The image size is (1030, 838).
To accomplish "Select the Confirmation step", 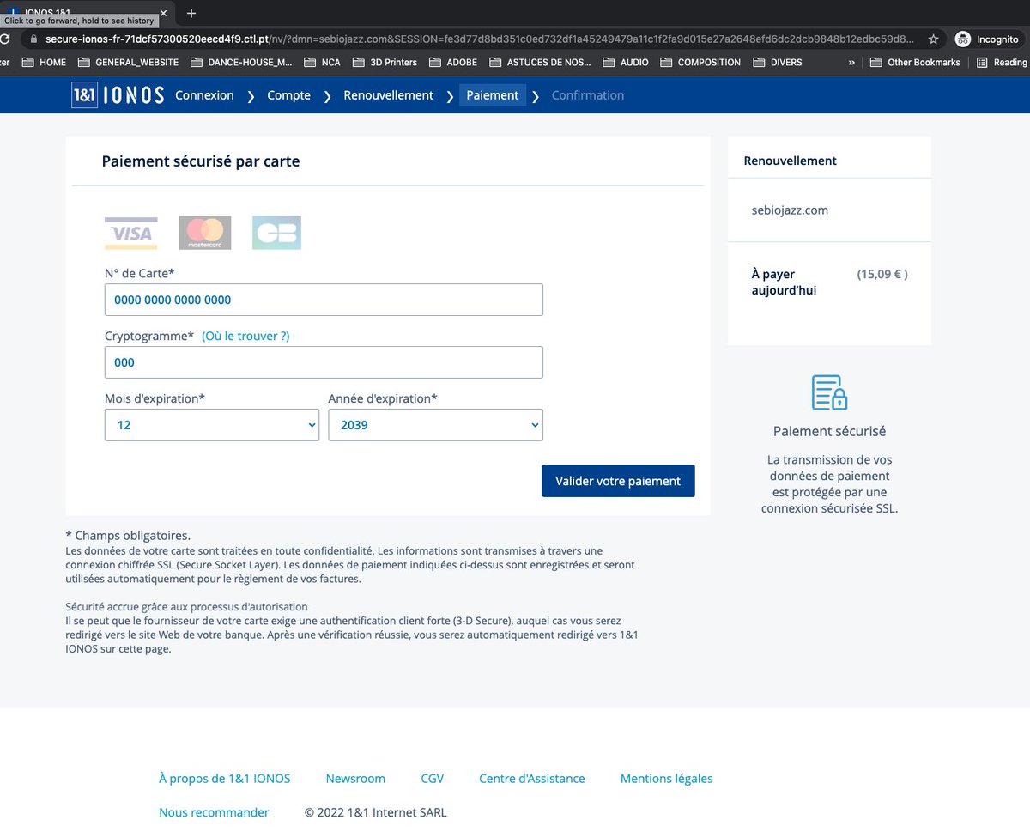I will (588, 95).
